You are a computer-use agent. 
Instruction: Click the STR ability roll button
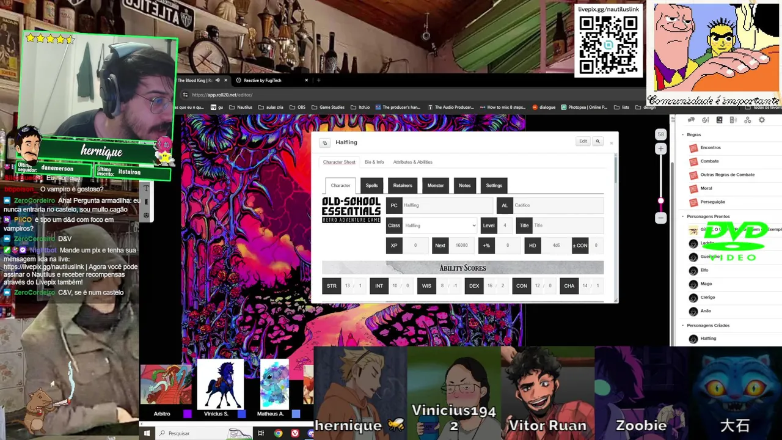pos(331,285)
